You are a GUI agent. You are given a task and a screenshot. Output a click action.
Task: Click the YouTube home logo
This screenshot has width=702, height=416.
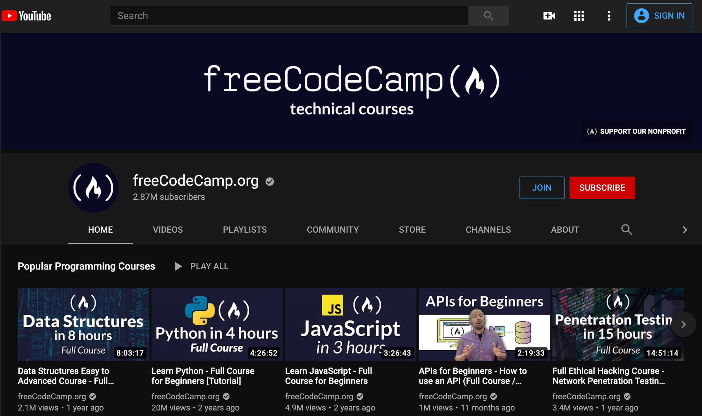(x=26, y=16)
